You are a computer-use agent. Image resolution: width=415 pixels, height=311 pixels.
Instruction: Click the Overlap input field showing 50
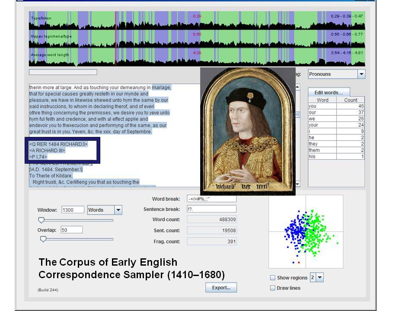(x=72, y=230)
